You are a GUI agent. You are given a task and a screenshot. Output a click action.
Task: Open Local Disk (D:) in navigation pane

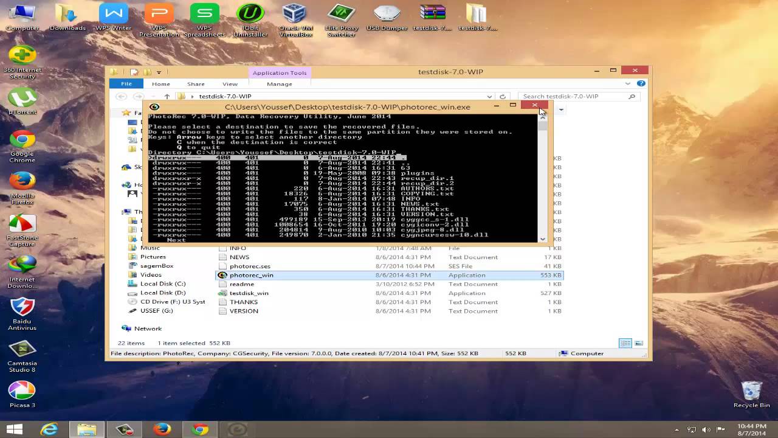162,293
